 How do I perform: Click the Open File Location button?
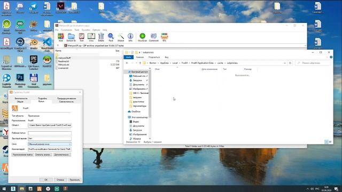[22, 155]
